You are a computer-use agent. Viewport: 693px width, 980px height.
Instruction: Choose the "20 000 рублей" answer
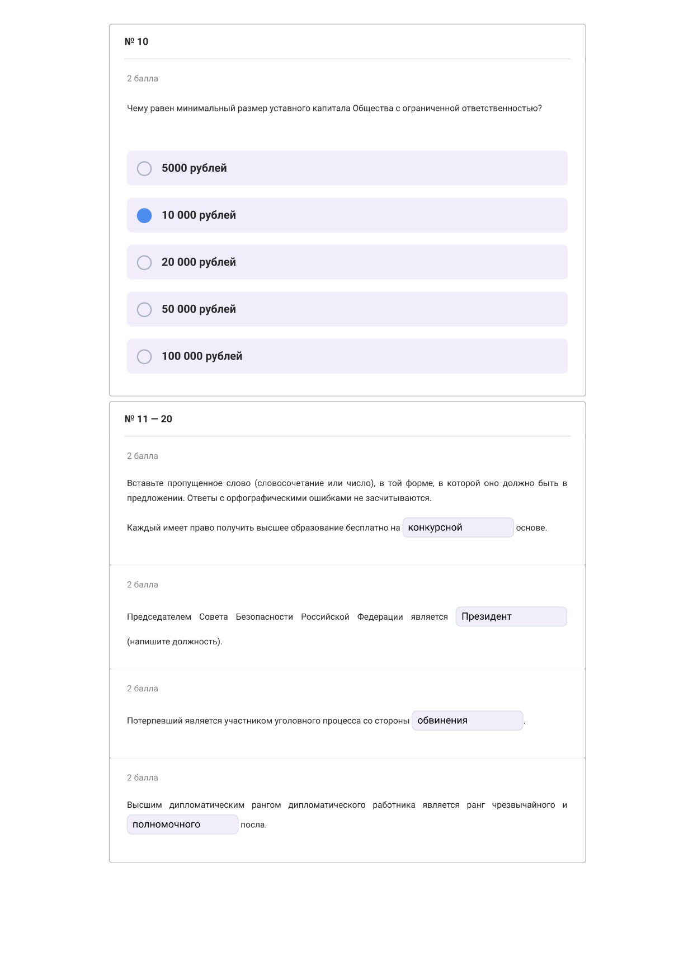347,262
